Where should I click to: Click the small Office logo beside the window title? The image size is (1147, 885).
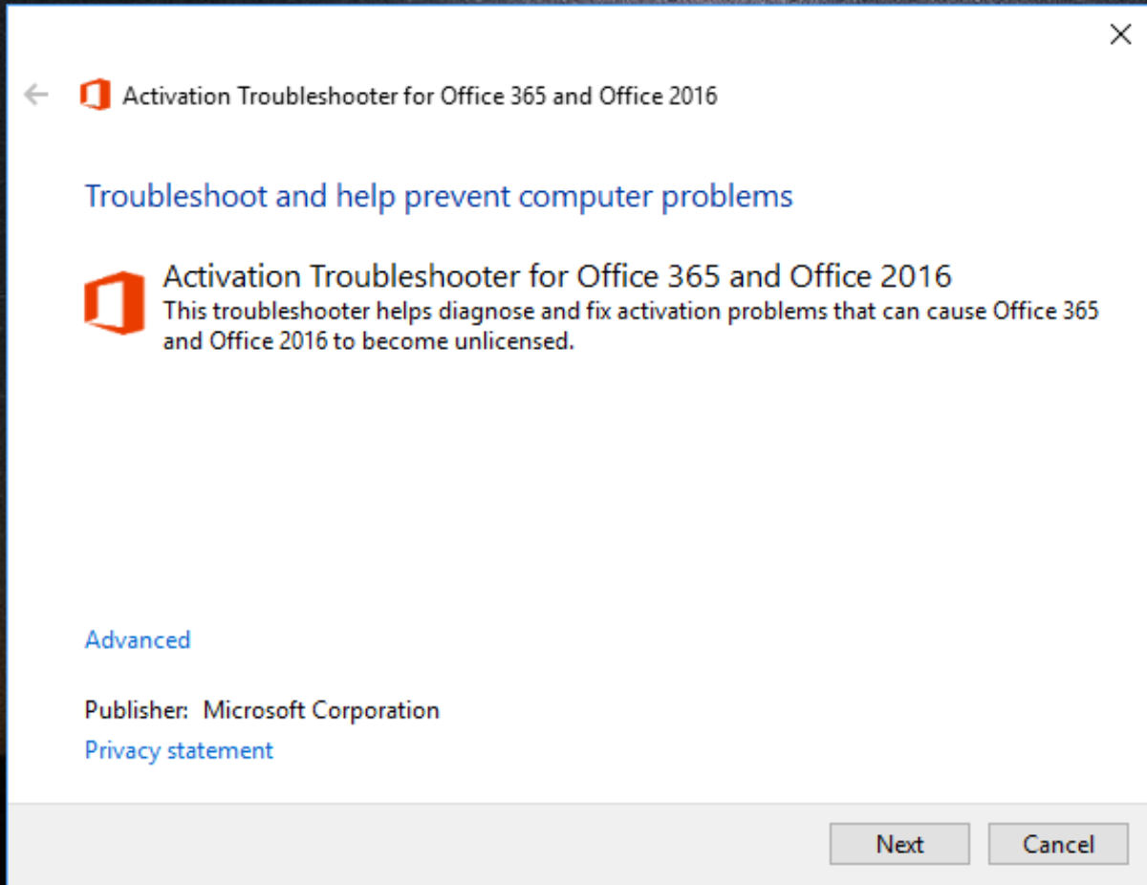click(x=95, y=96)
